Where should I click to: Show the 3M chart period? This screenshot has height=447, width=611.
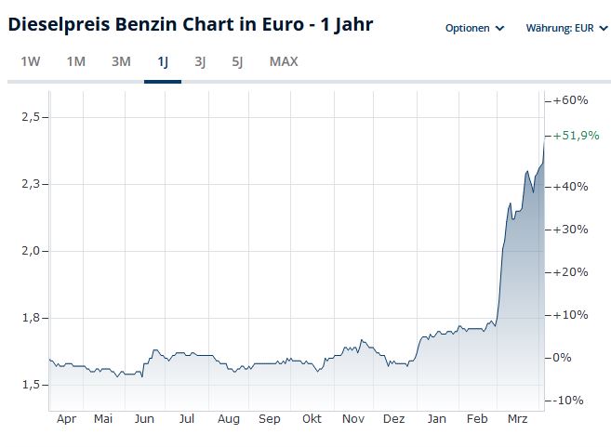121,62
